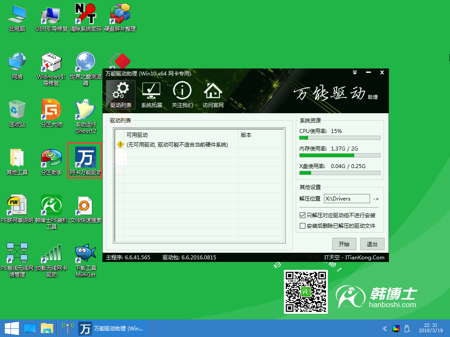
Task: Click the -> arrow to browse extraction path
Action: click(x=376, y=198)
